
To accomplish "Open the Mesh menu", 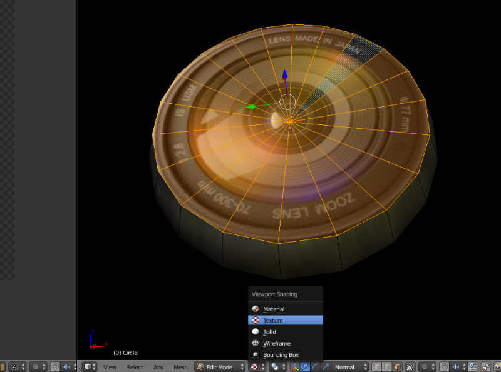I will pyautogui.click(x=180, y=367).
